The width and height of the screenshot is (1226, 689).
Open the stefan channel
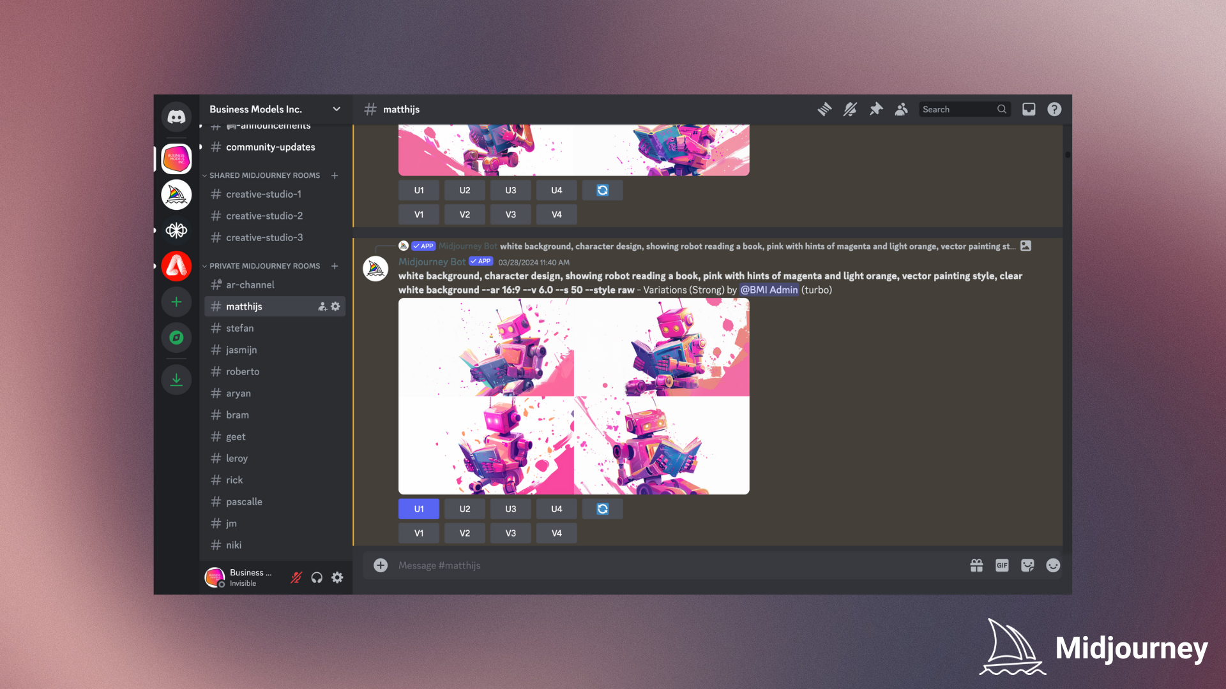[x=239, y=328]
